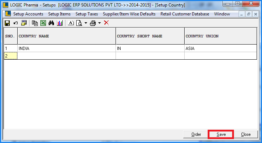Image resolution: width=262 pixels, height=143 pixels.
Task: Click the Order button
Action: pyautogui.click(x=196, y=134)
